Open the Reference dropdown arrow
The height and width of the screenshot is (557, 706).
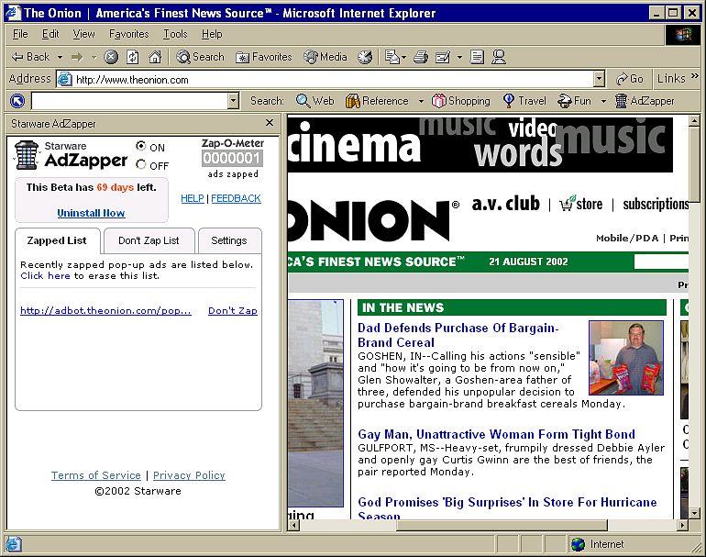421,101
